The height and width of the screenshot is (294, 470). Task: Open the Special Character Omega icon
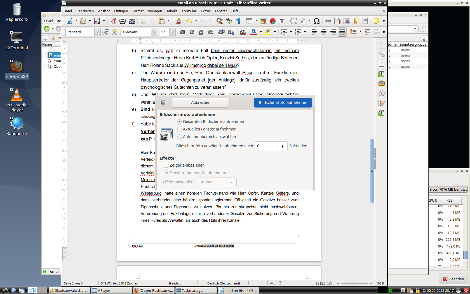(316, 21)
